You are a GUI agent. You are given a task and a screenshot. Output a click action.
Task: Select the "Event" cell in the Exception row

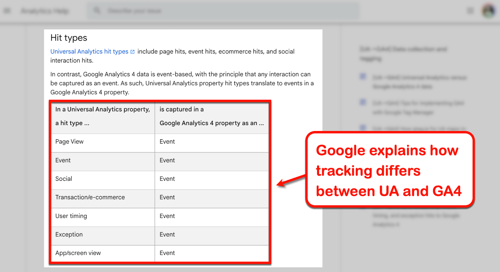click(212, 236)
